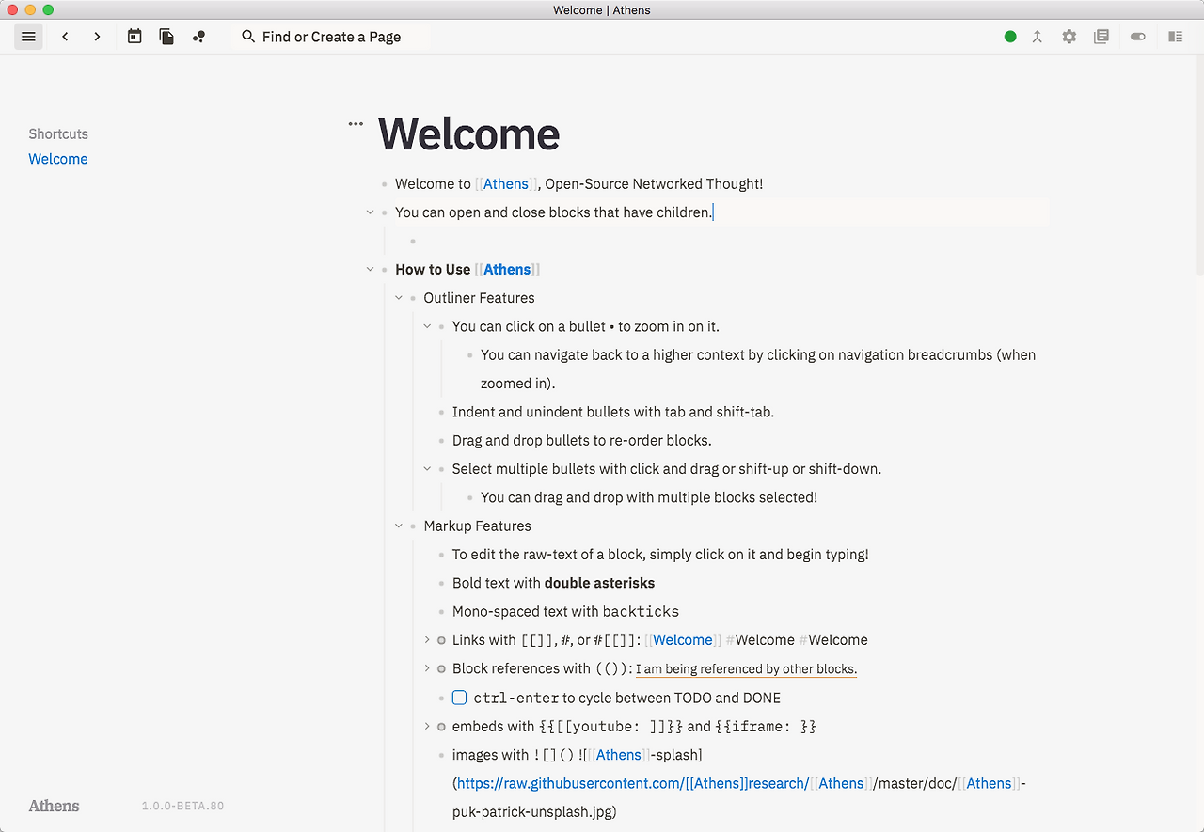Open the all pages icon
Viewport: 1204px width, 832px height.
point(166,37)
